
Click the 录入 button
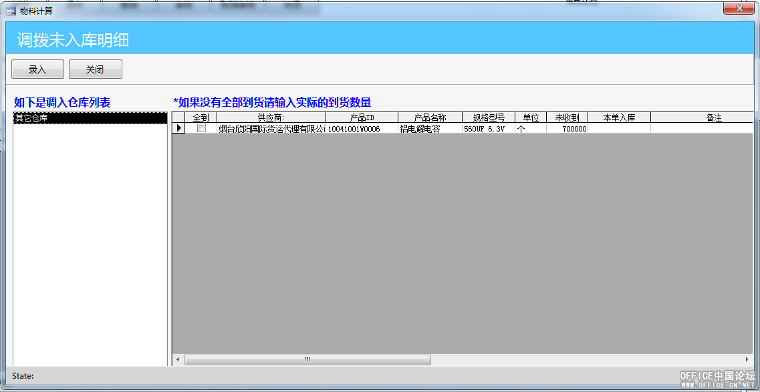(37, 69)
